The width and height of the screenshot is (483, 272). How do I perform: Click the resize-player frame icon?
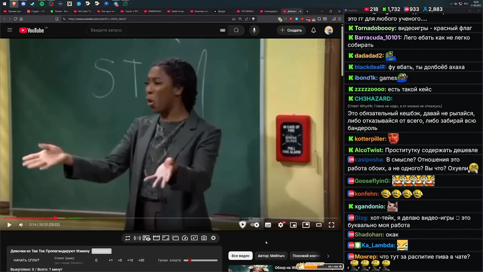166,238
